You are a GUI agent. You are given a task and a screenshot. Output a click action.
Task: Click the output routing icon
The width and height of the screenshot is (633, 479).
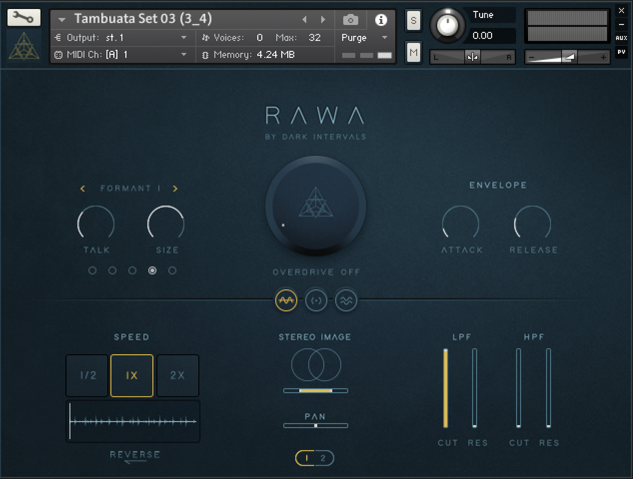pos(58,38)
